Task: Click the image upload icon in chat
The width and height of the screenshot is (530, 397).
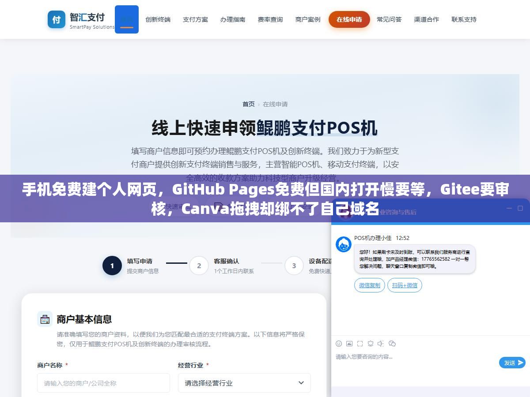Action: pos(349,344)
